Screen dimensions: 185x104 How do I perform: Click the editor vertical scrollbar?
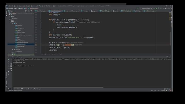coord(170,38)
